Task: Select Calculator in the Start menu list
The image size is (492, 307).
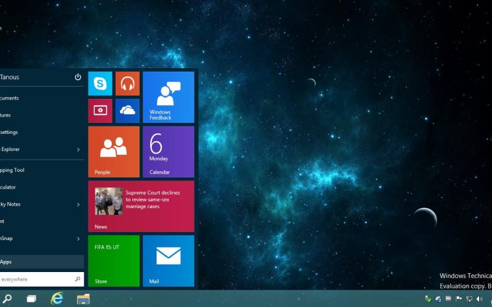Action: coord(18,187)
